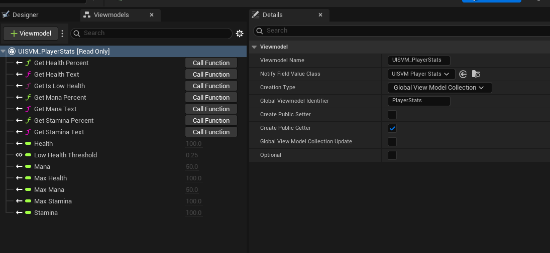550x253 pixels.
Task: Click the green pill icon beside Stamina
Action: click(28, 213)
